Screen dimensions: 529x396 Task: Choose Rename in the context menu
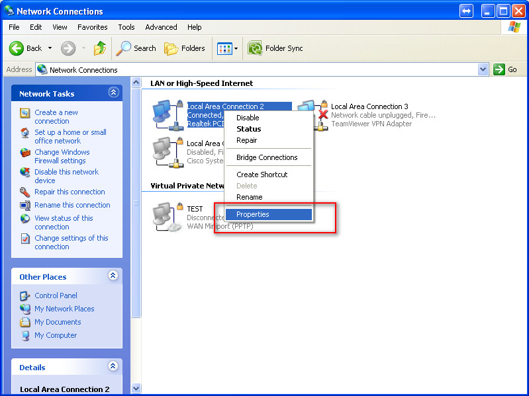[269, 197]
